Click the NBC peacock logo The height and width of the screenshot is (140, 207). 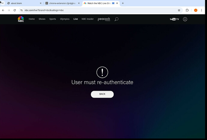click(21, 19)
